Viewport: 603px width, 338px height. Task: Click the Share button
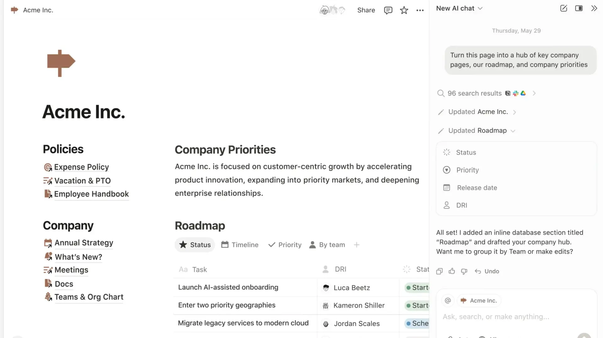[366, 10]
